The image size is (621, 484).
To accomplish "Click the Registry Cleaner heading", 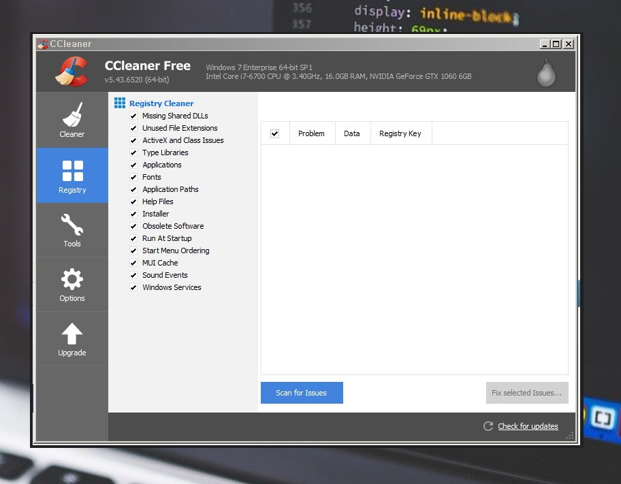I will [161, 103].
